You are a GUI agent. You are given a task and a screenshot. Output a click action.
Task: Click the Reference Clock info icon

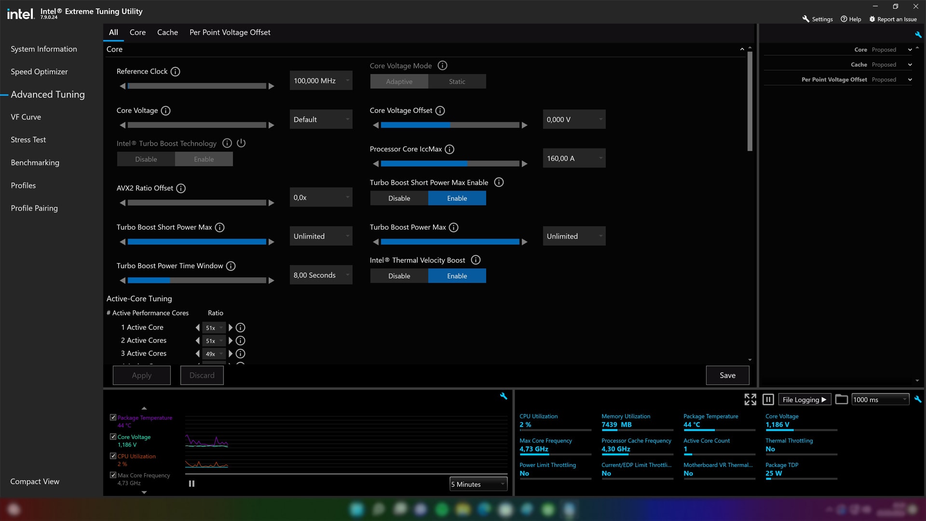tap(176, 71)
